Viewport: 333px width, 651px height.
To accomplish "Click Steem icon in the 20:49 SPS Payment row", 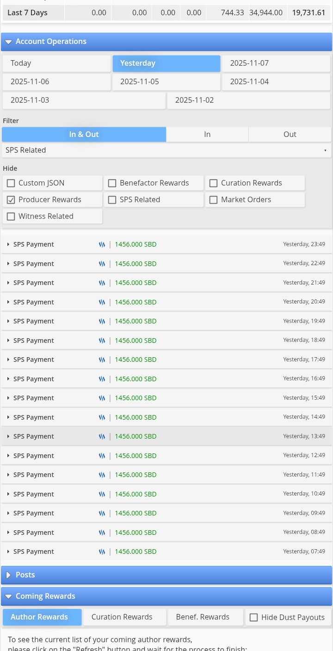I will click(102, 302).
